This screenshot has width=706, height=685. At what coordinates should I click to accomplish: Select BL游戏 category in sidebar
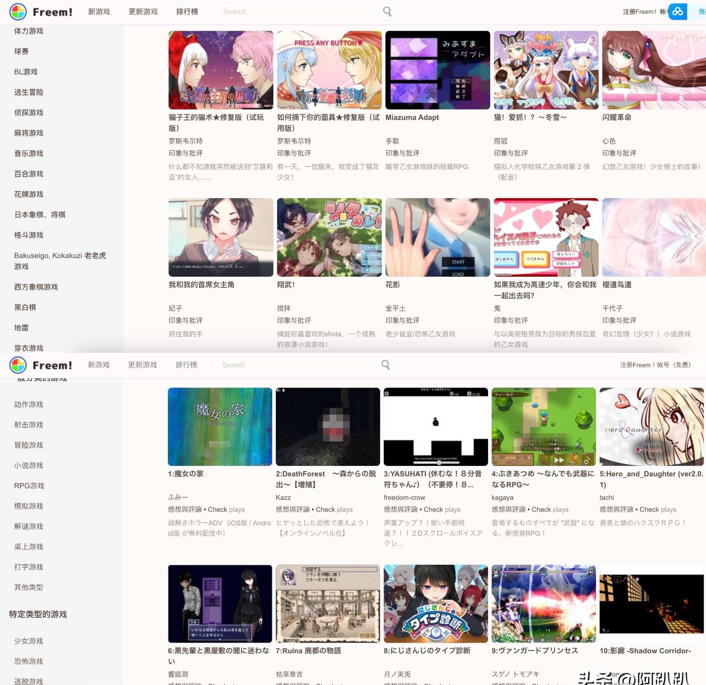(x=26, y=72)
